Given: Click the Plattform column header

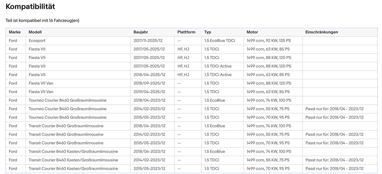Looking at the screenshot, I should (x=186, y=32).
